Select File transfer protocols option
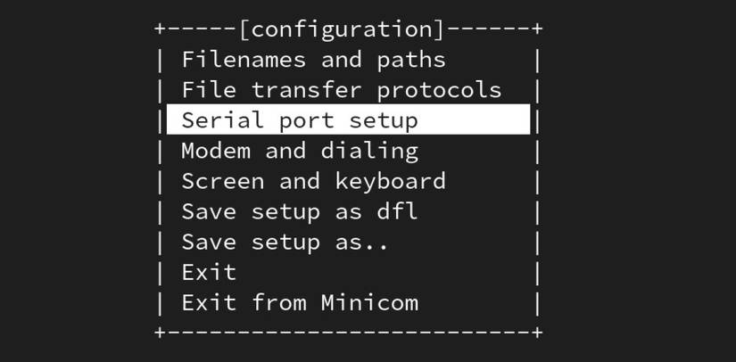The image size is (736, 362). click(341, 90)
